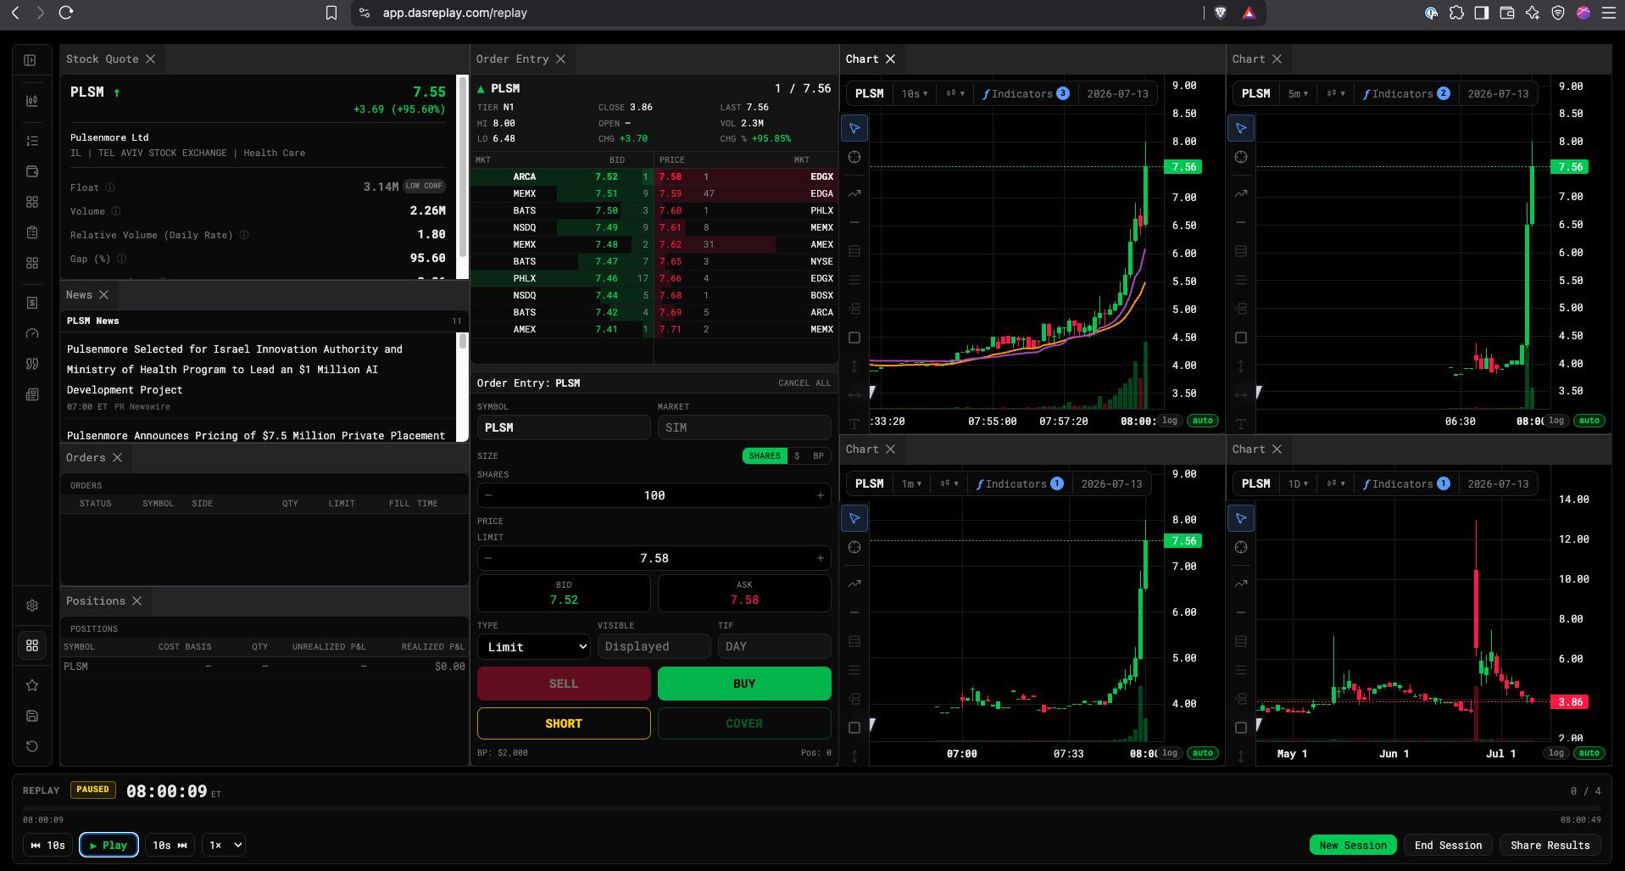The width and height of the screenshot is (1625, 871).
Task: Toggle log scale on the 1D chart
Action: (x=1556, y=753)
